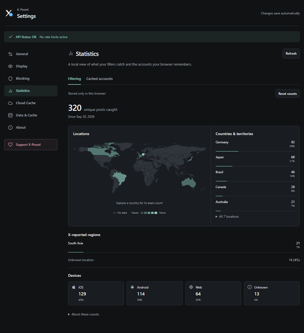
Task: Click the lightest 'More' legend swatch
Action: click(156, 213)
